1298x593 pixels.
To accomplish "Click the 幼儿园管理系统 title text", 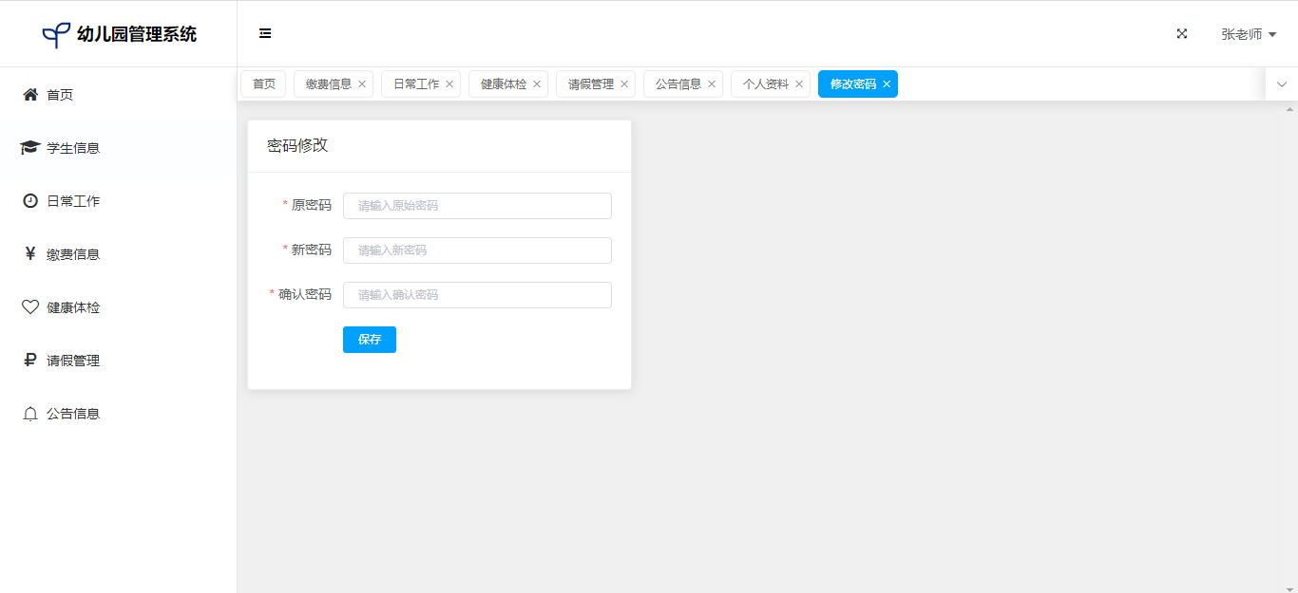I will [x=137, y=35].
